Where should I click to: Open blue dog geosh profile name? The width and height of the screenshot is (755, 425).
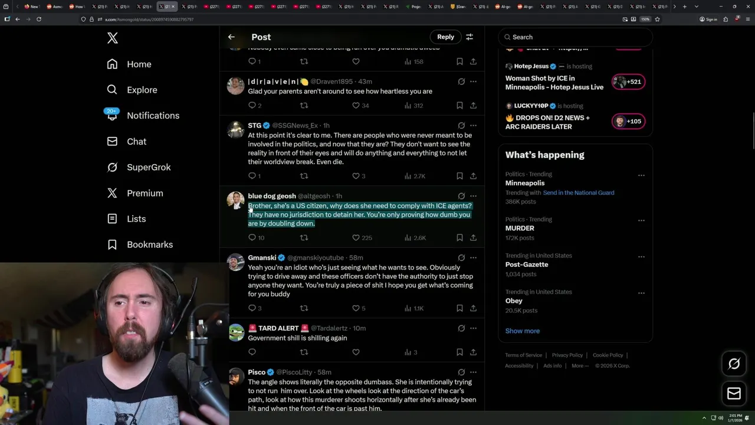point(272,196)
